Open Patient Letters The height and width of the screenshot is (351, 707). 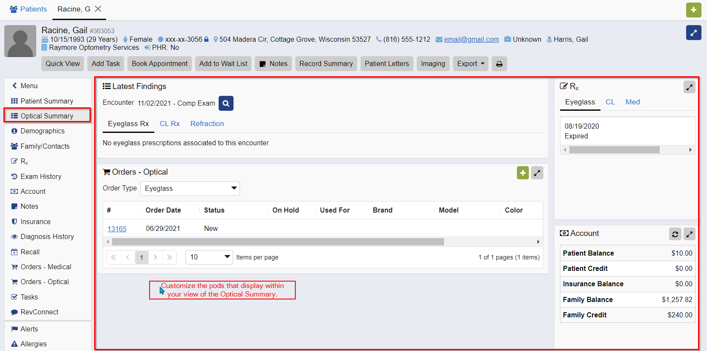(387, 64)
